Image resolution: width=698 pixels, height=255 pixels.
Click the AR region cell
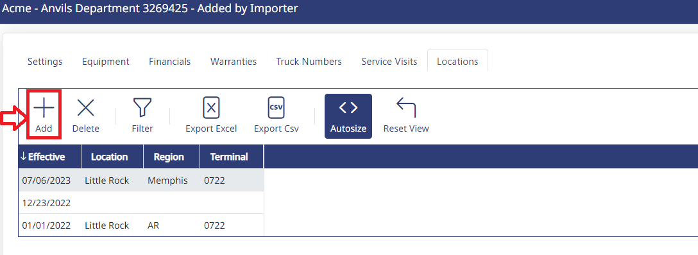click(x=172, y=225)
